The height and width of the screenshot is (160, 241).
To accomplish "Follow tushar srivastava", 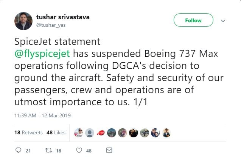I will point(193,21).
